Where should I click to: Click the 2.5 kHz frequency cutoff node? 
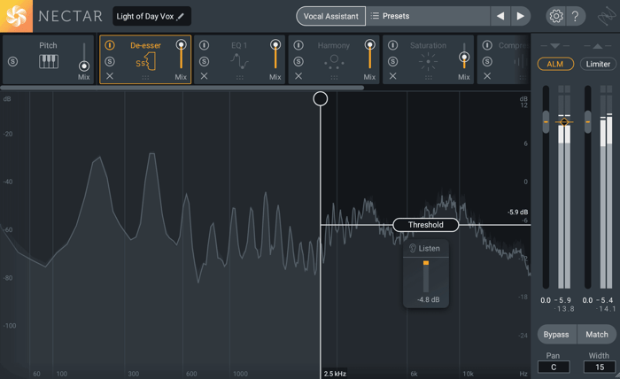(x=321, y=99)
